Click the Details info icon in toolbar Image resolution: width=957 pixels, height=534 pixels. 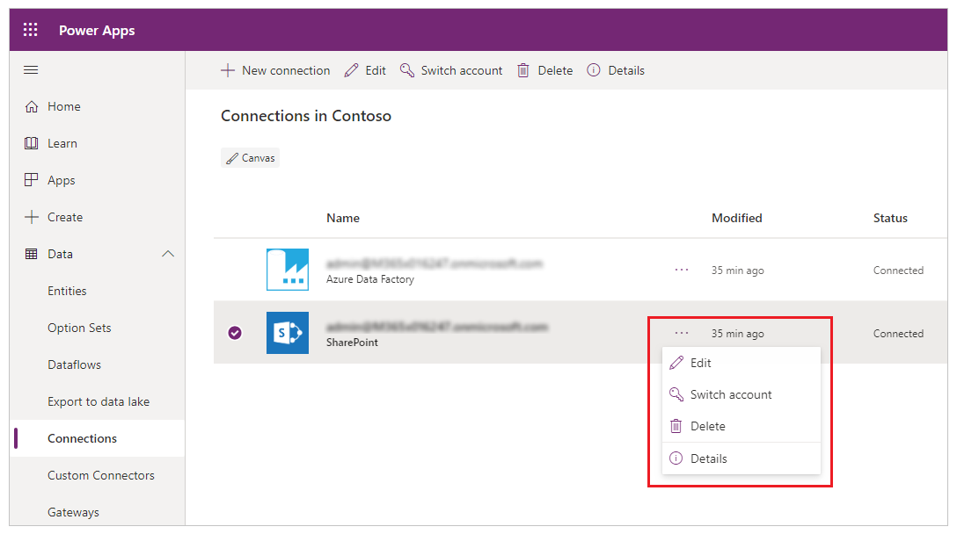(594, 70)
